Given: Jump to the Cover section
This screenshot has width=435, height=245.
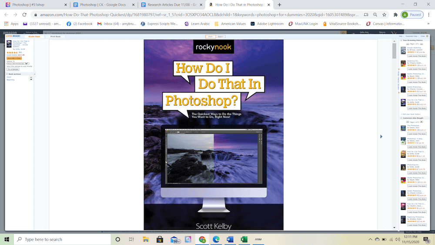Looking at the screenshot, I should (9, 77).
